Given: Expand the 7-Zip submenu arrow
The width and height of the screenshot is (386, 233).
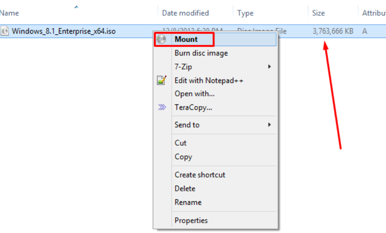Looking at the screenshot, I should pos(270,67).
